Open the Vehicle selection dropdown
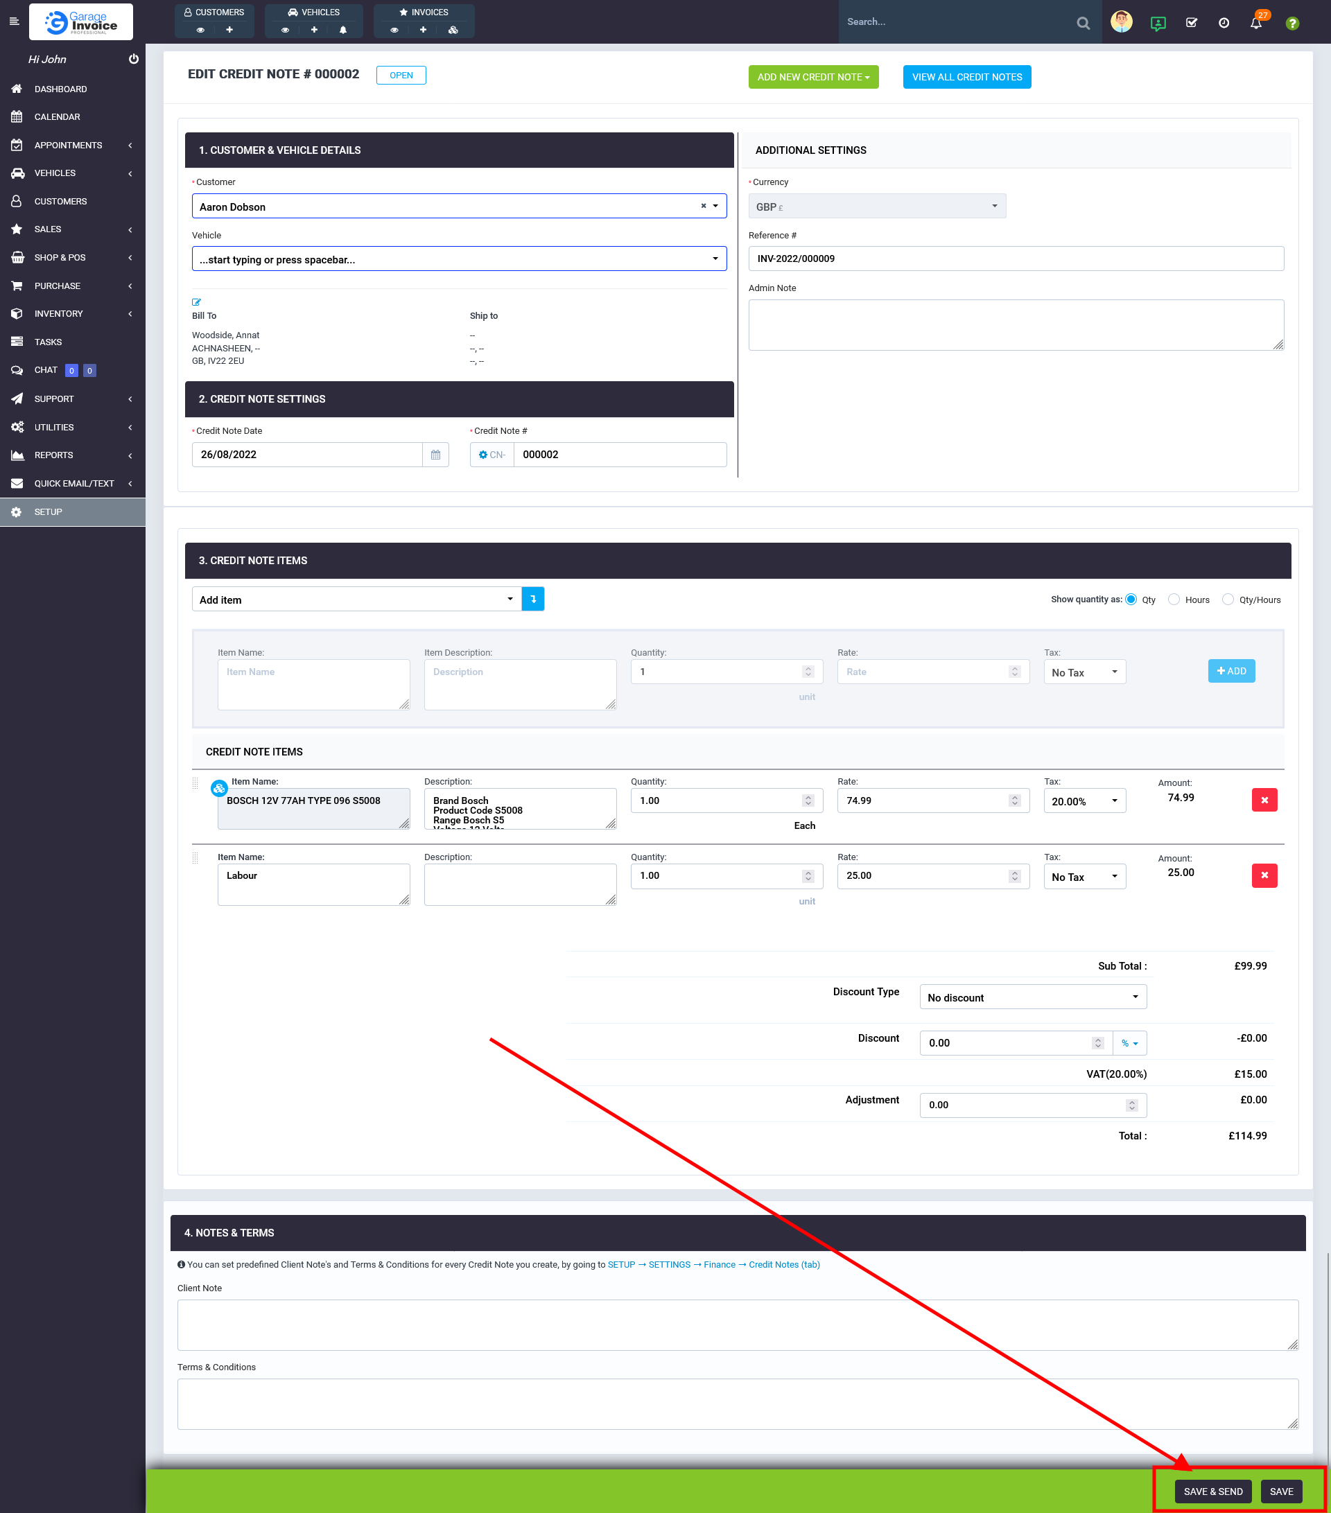 tap(459, 259)
